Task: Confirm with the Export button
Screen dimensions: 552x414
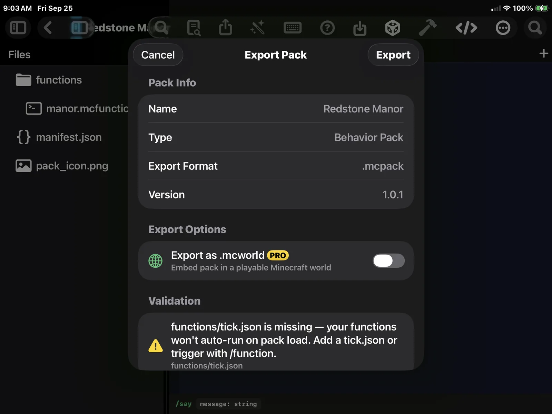Action: [x=393, y=55]
